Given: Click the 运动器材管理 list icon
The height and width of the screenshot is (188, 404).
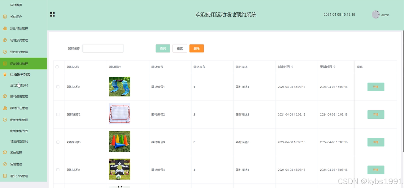Looking at the screenshot, I should coord(5,63).
